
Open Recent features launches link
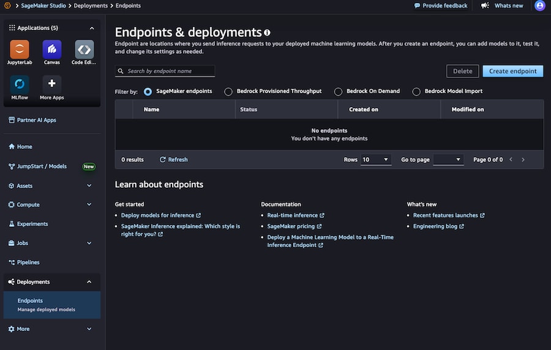coord(449,215)
